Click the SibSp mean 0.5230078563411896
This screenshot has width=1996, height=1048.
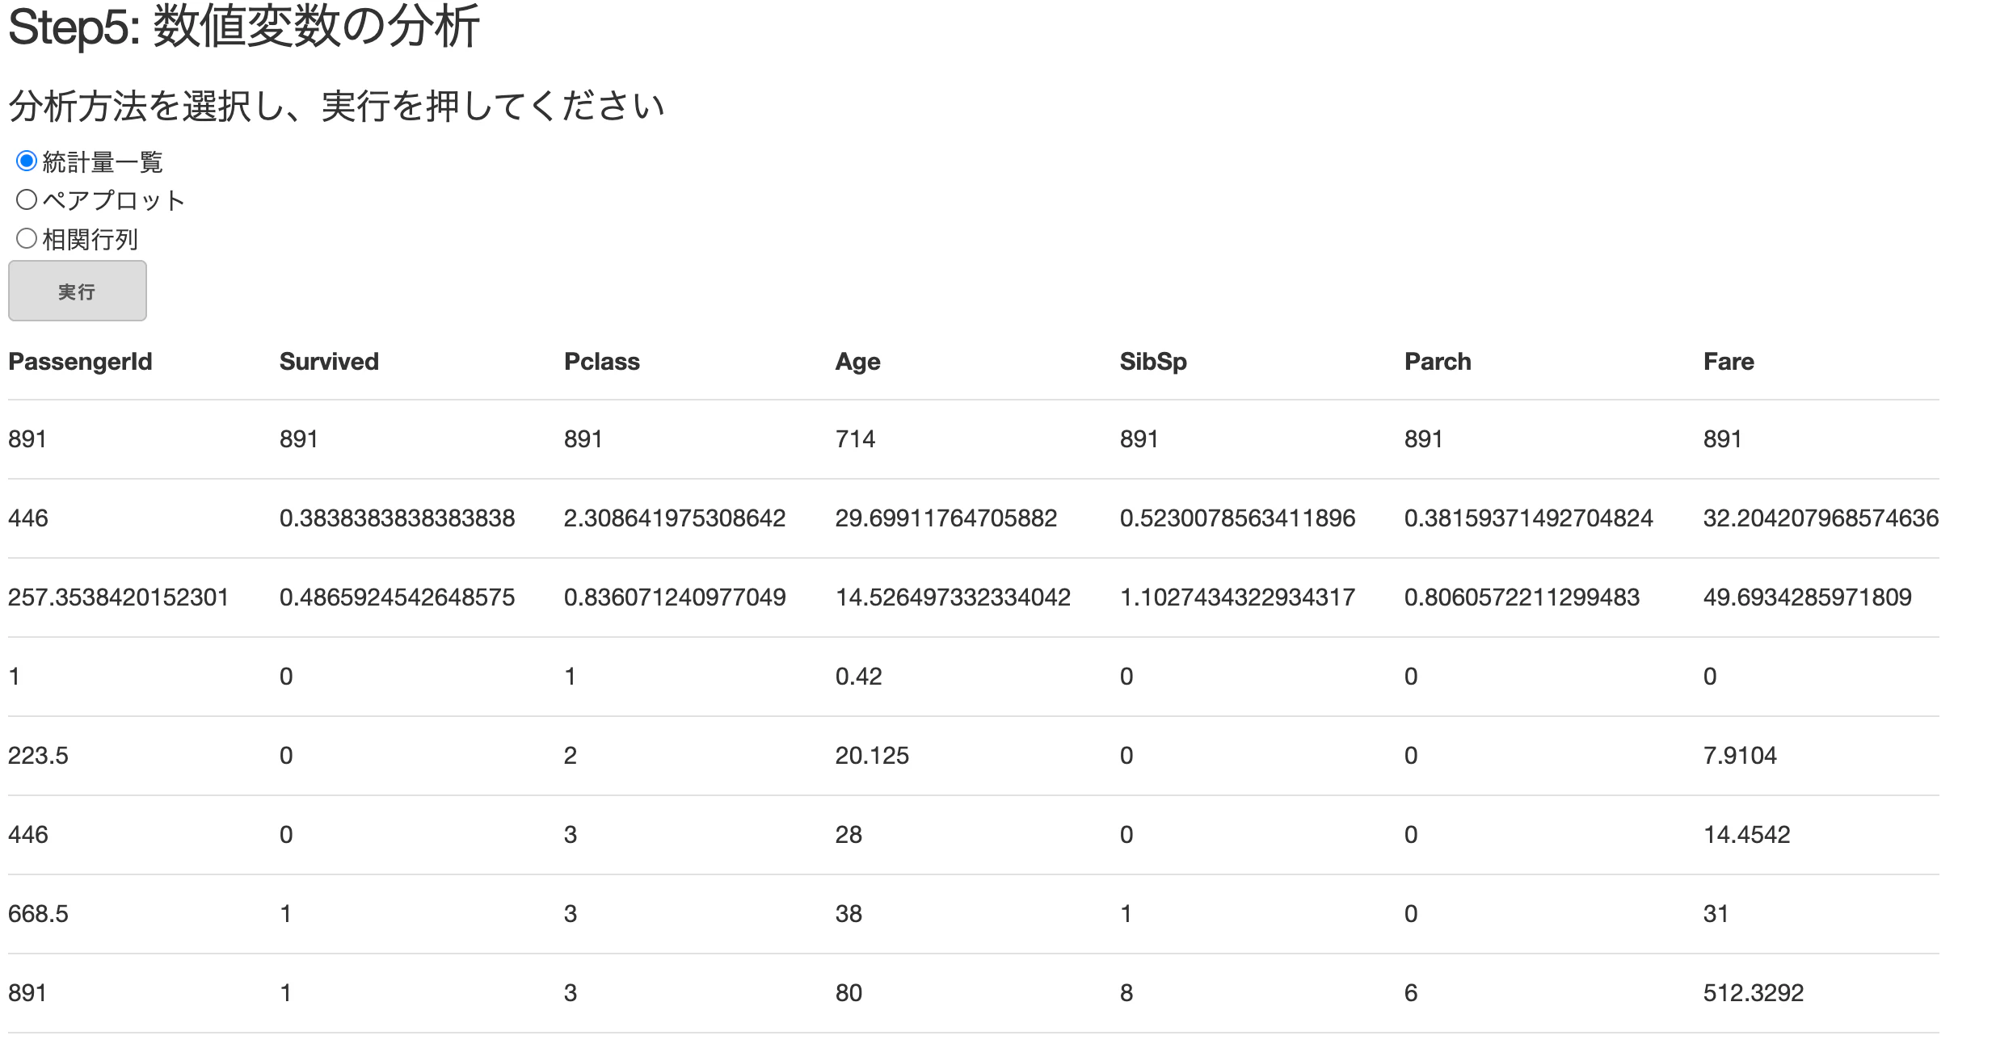tap(1237, 518)
